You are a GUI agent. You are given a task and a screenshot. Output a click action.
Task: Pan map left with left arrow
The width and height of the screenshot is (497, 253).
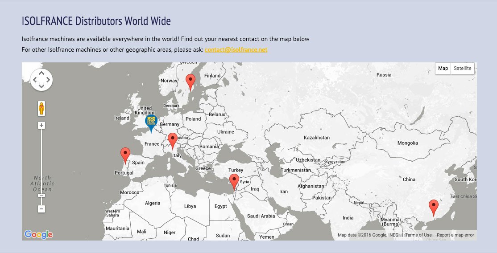tap(35, 80)
